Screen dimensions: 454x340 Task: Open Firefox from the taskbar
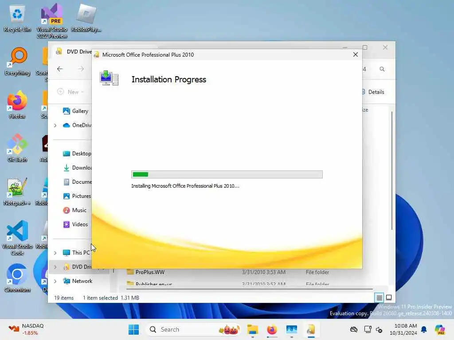pos(272,329)
